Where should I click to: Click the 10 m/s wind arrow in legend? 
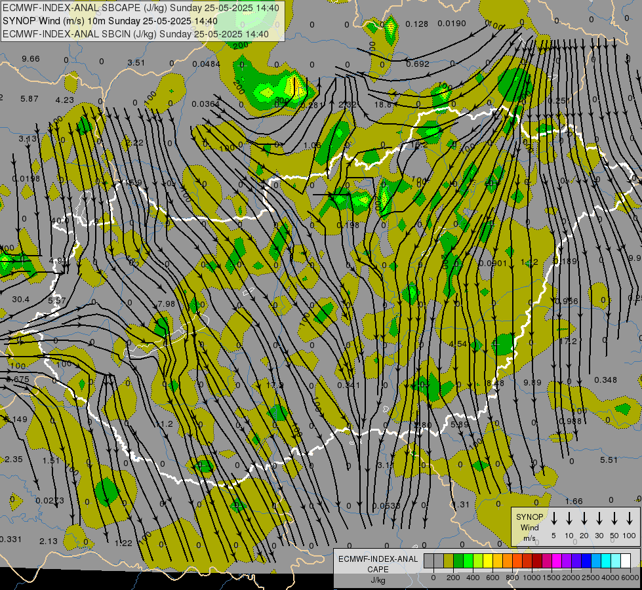coord(569,518)
